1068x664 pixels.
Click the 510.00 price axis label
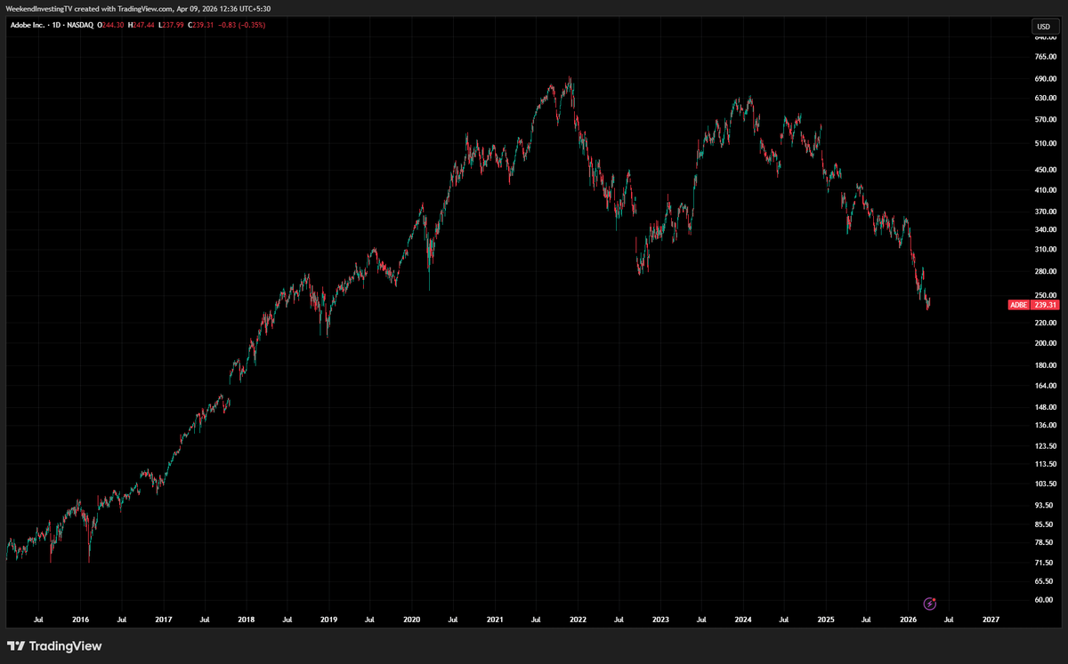point(1045,144)
